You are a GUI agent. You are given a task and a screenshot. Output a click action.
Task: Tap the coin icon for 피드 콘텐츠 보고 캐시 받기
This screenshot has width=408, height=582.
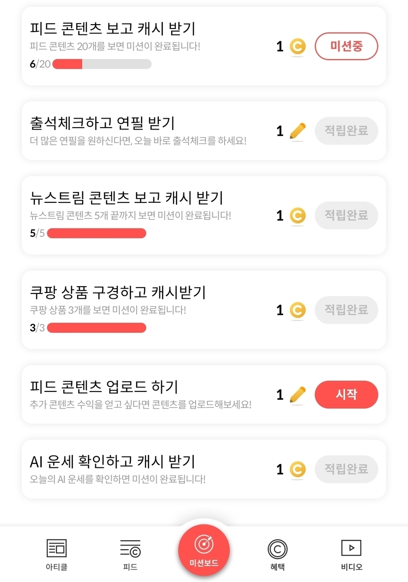point(297,47)
